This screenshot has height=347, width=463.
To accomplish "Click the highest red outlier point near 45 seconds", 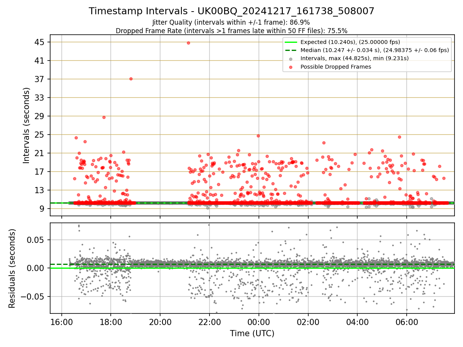I will (x=188, y=43).
